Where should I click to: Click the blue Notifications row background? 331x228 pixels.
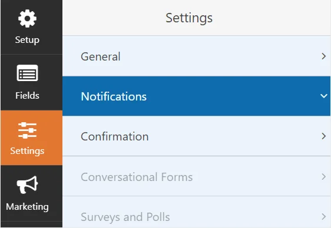click(x=196, y=96)
